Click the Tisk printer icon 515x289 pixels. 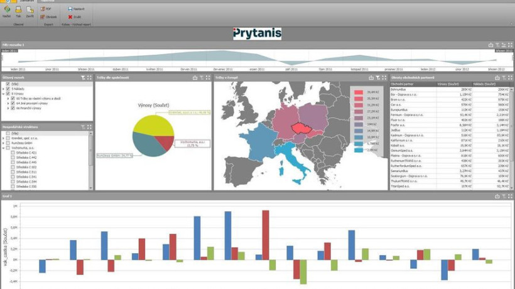tap(18, 11)
